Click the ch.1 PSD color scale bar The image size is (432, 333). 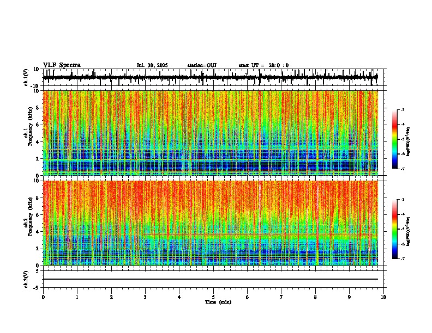394,139
